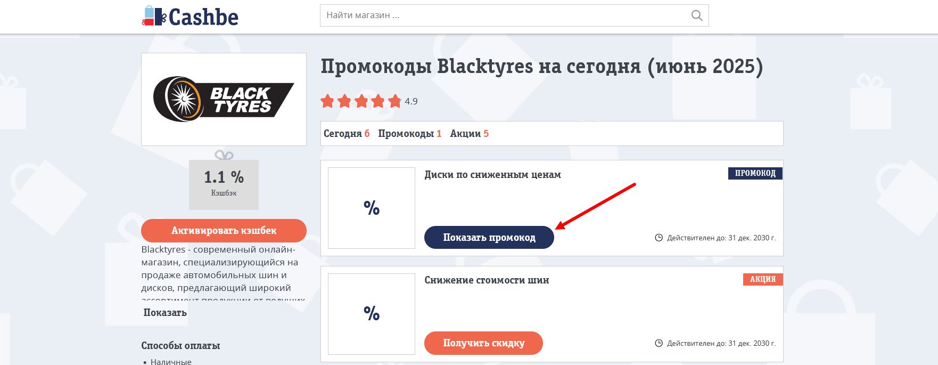Click the "Наличные" payment method item
Screen dimensions: 938x365
click(171, 362)
